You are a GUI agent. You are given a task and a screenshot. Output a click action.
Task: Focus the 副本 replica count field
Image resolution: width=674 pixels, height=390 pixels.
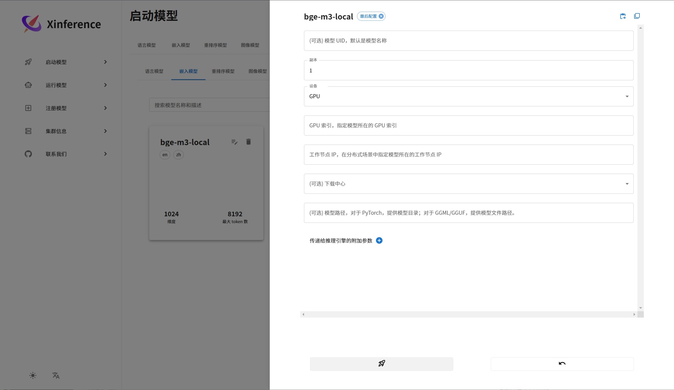click(x=469, y=70)
